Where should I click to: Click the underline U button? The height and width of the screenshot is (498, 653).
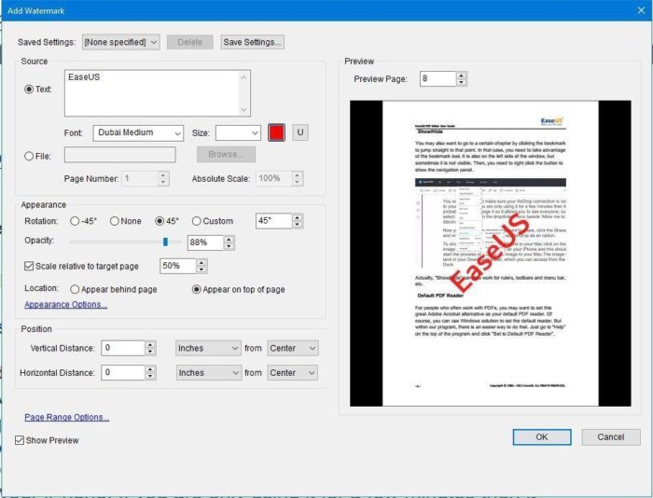point(300,132)
